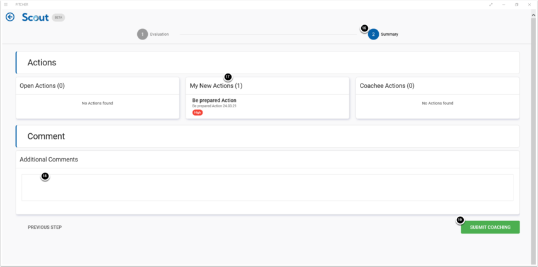Go back using Previous Step

point(45,227)
